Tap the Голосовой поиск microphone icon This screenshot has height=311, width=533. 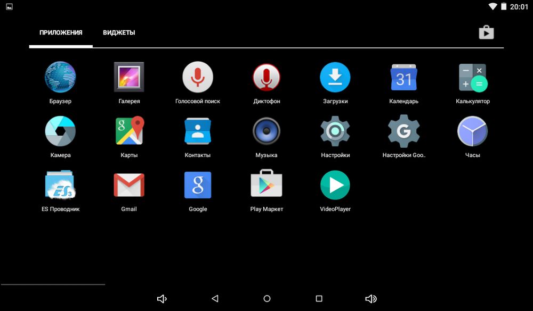coord(198,77)
